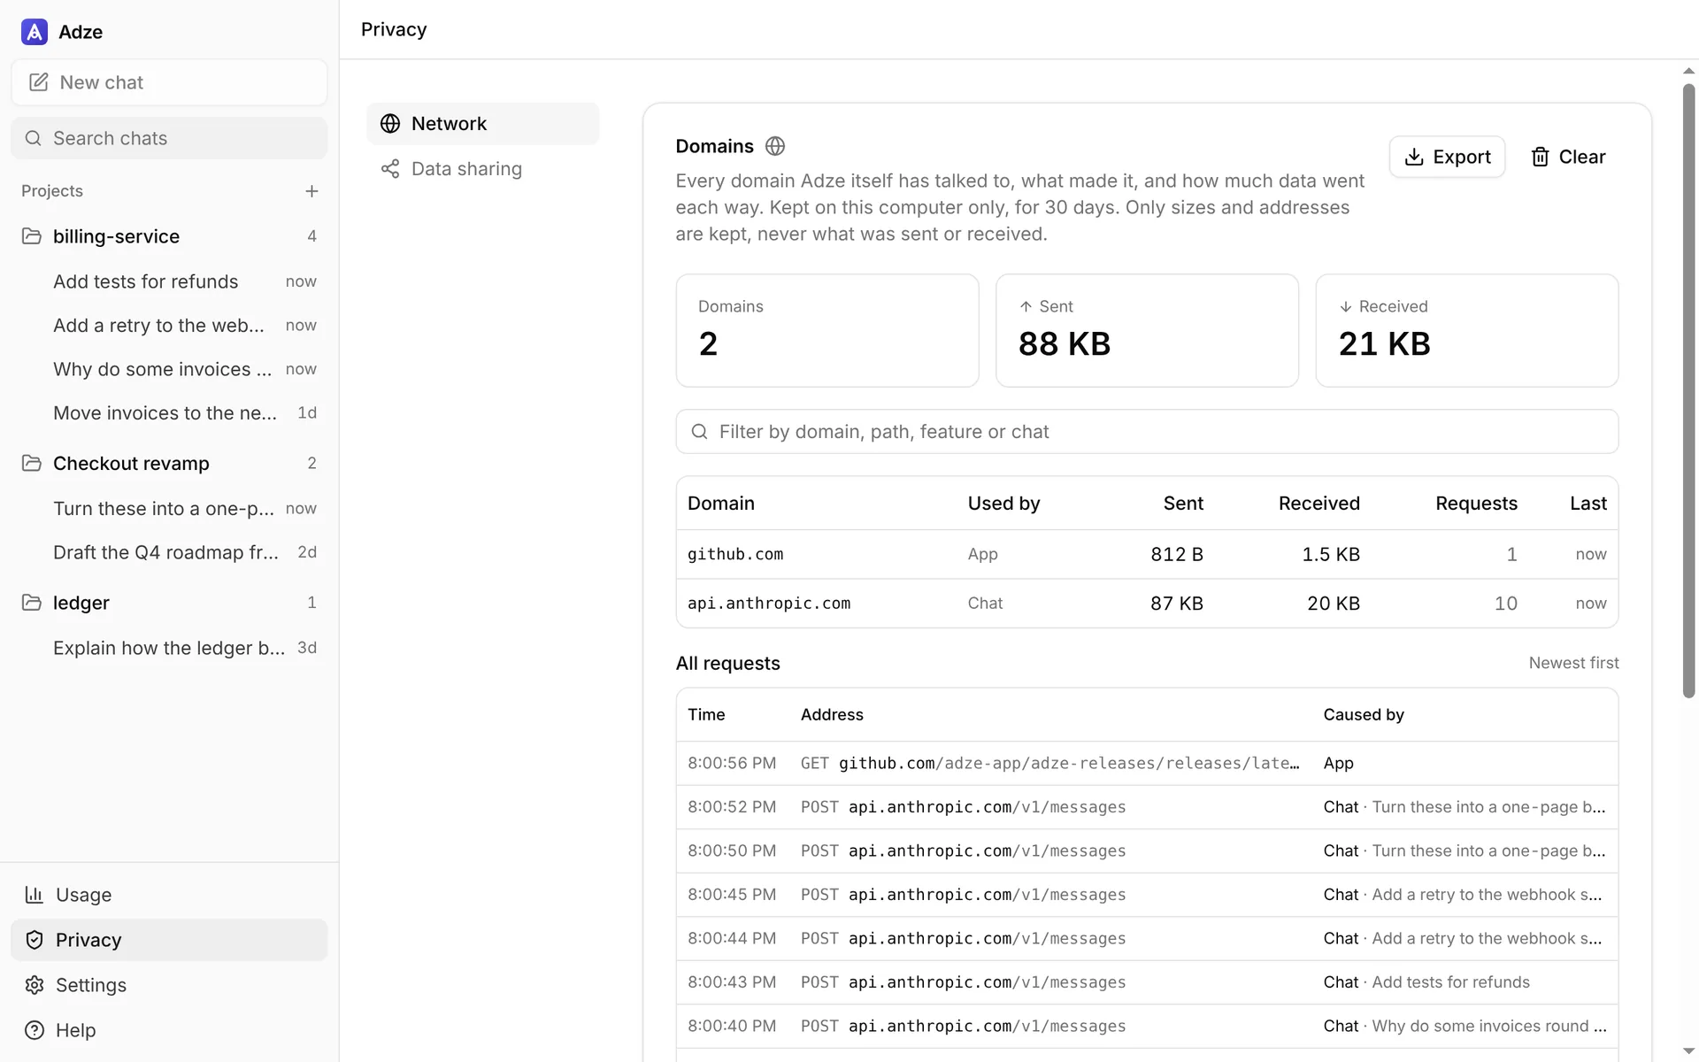Click the search icon in the filter field
The height and width of the screenshot is (1062, 1699).
point(699,432)
